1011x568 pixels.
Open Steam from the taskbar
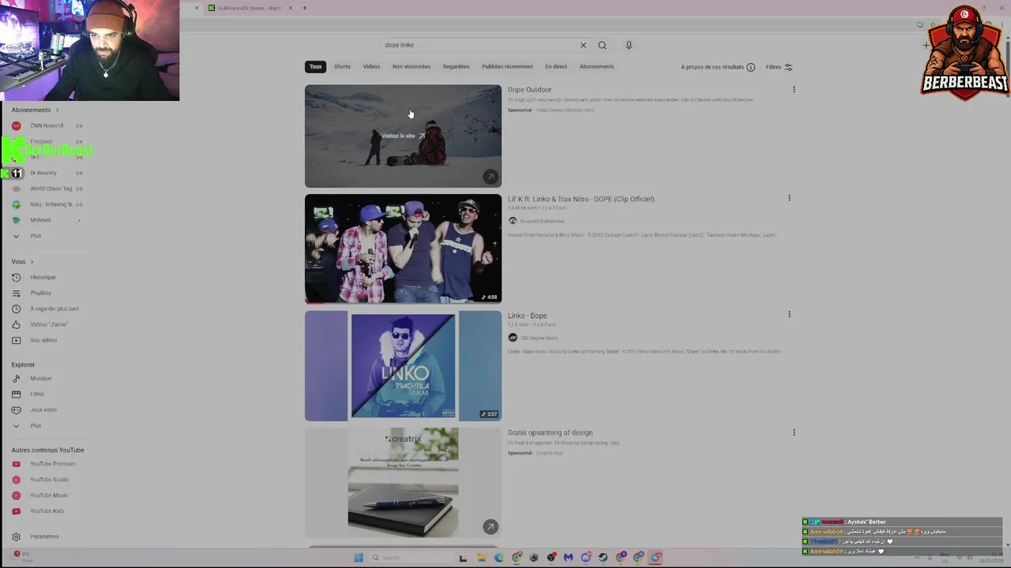pyautogui.click(x=603, y=558)
